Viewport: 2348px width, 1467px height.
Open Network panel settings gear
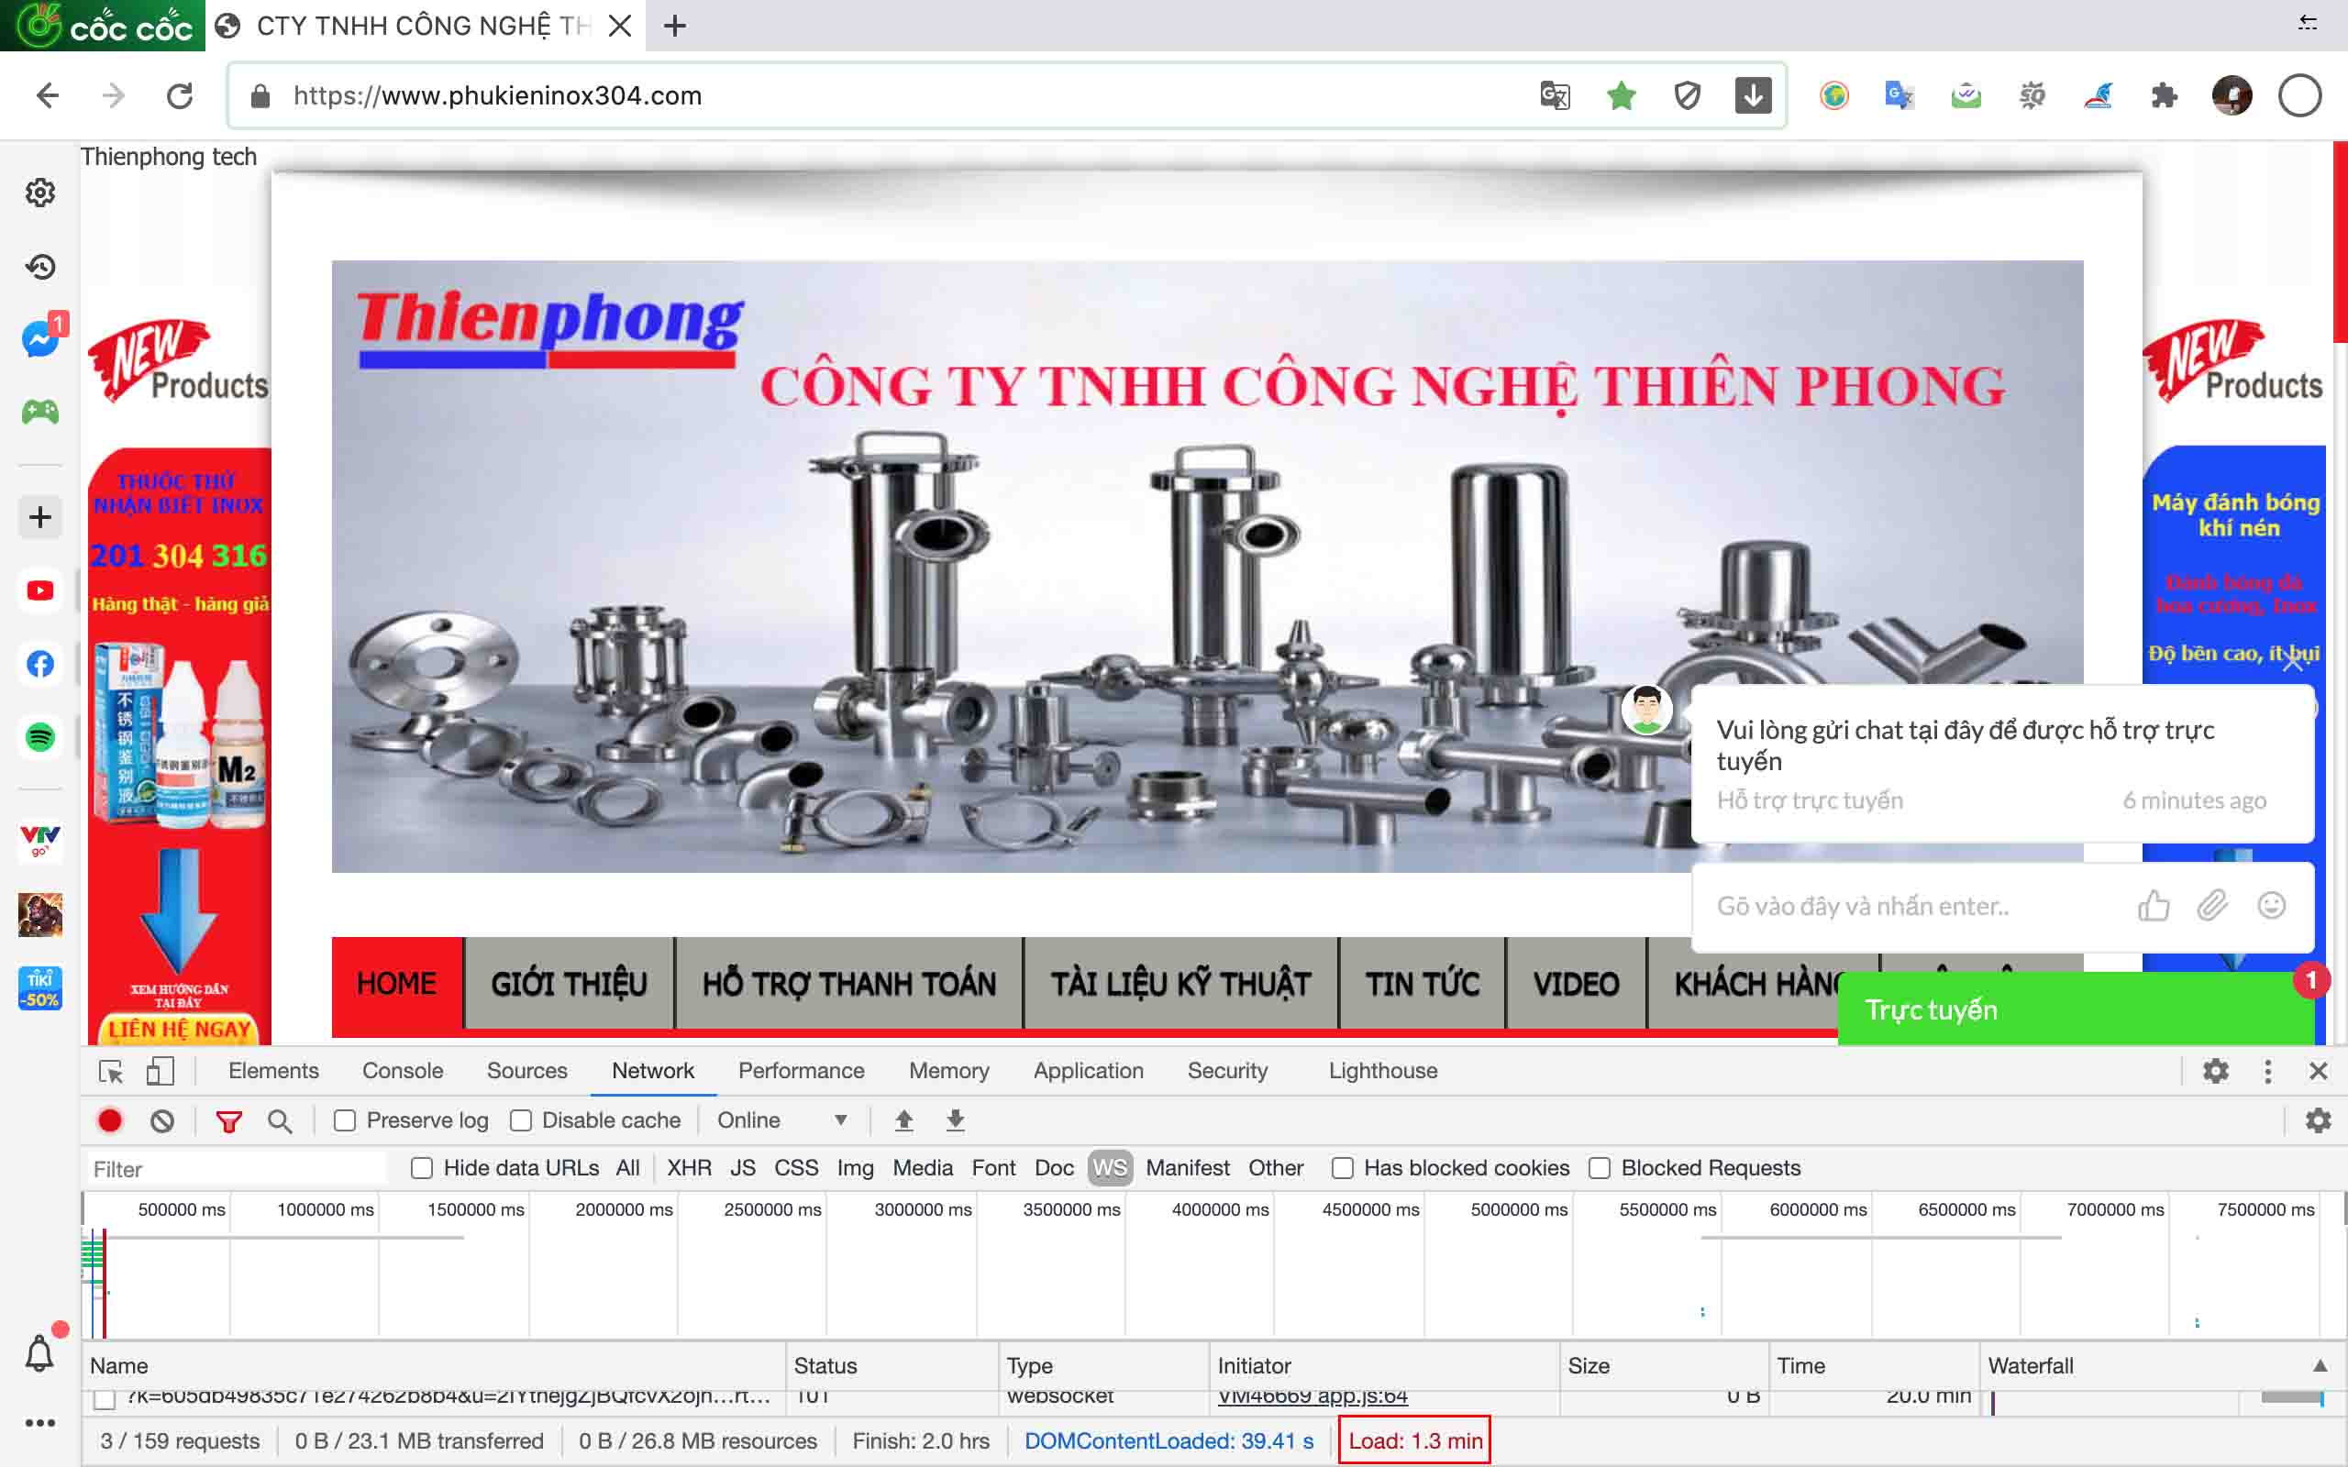[x=2318, y=1120]
